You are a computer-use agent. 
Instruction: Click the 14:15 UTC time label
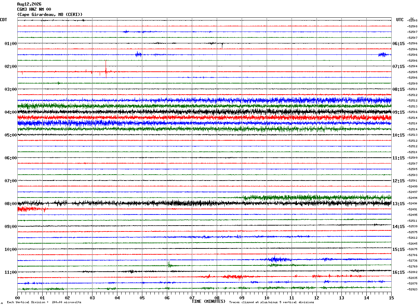click(x=399, y=226)
